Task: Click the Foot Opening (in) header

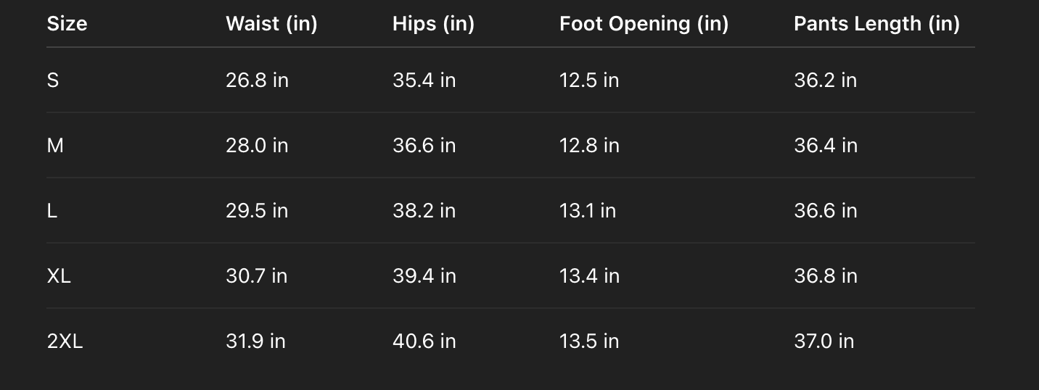Action: tap(644, 24)
